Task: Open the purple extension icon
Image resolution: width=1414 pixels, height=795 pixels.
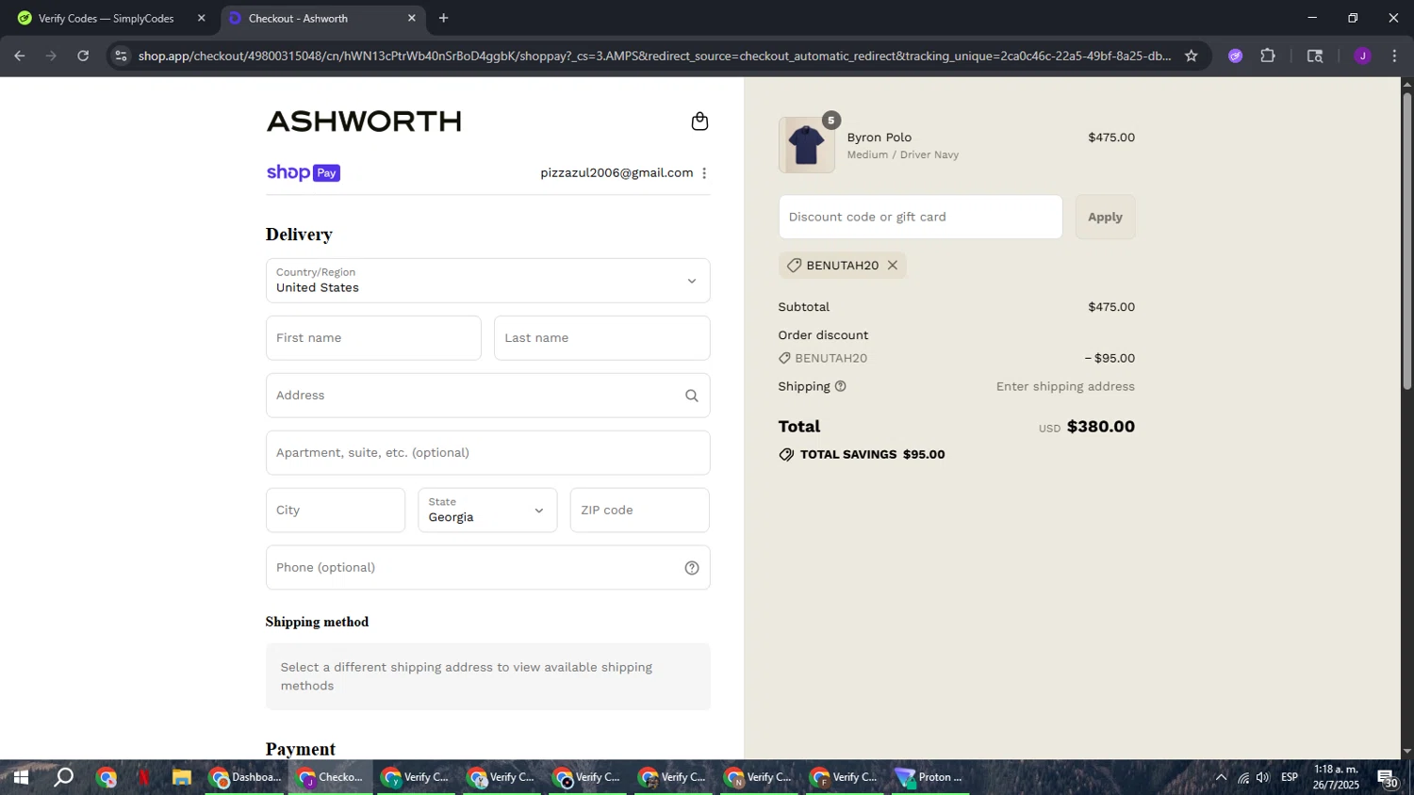Action: tap(1235, 56)
